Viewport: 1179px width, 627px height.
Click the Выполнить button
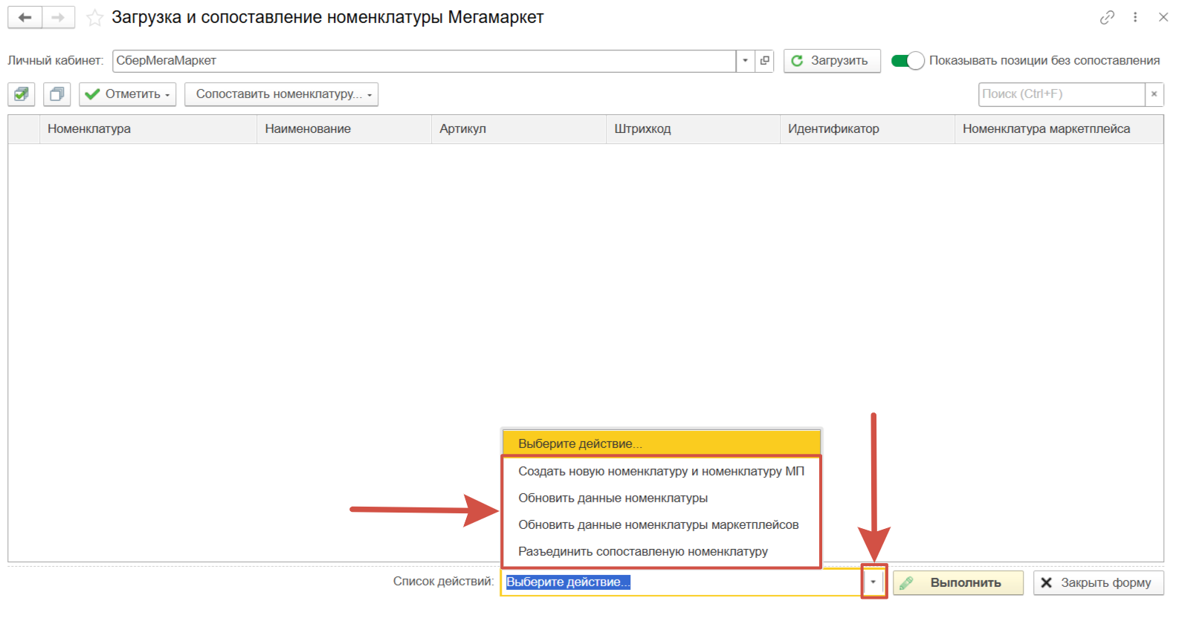957,583
